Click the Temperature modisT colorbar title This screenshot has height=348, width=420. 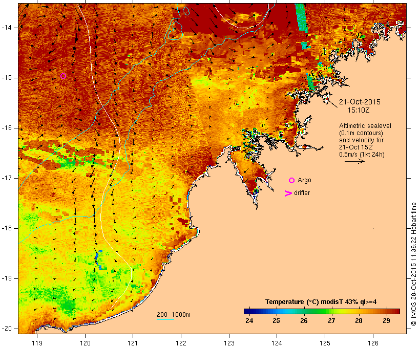321,302
